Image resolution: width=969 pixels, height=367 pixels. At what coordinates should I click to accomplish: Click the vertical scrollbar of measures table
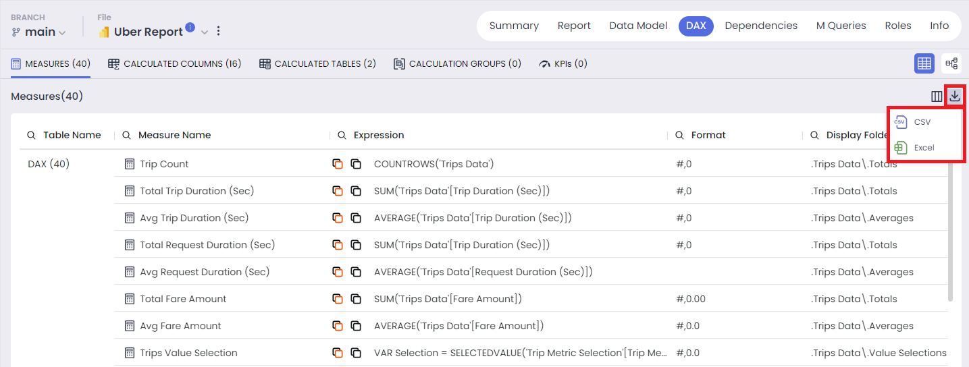pyautogui.click(x=951, y=229)
